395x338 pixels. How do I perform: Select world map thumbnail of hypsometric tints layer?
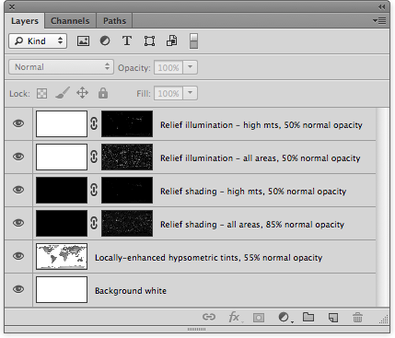point(62,256)
